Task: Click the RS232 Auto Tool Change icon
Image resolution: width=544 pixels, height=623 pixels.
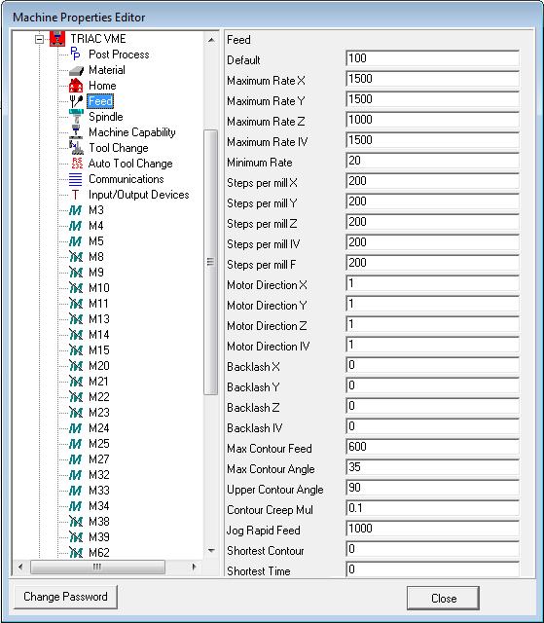Action: (76, 164)
